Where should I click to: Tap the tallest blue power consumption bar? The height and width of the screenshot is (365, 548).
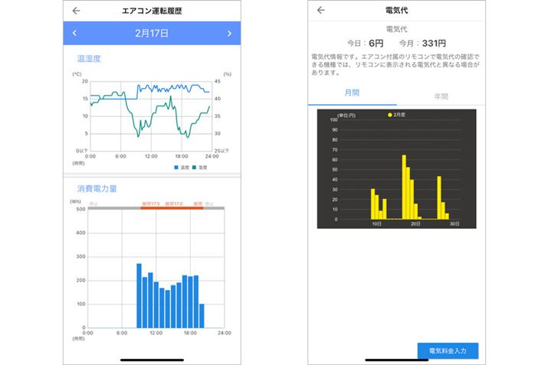139,295
